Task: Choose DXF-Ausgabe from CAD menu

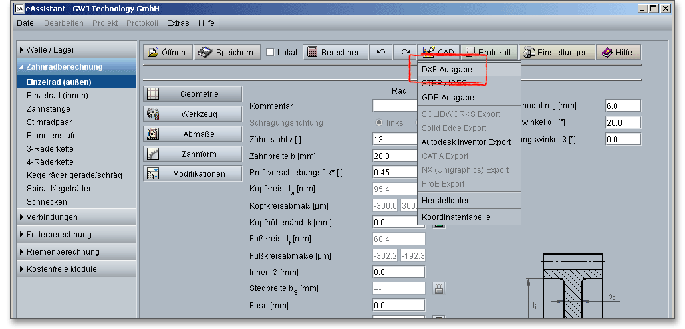Action: coord(447,70)
